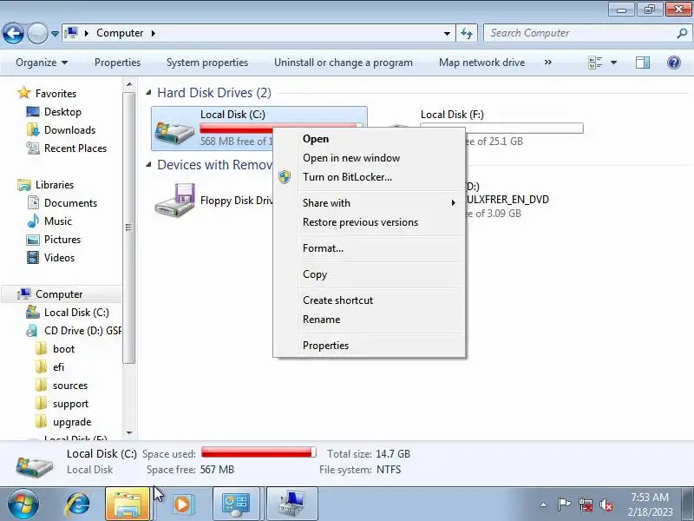Screen dimensions: 694x521
Task: Click Map network drive
Action: click(482, 63)
